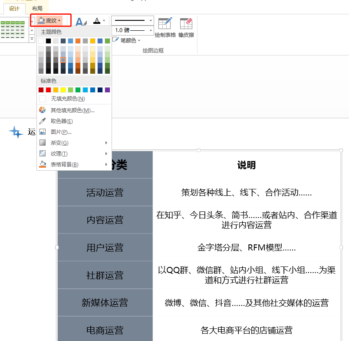Pick the standard yellow color swatch

pyautogui.click(x=63, y=90)
